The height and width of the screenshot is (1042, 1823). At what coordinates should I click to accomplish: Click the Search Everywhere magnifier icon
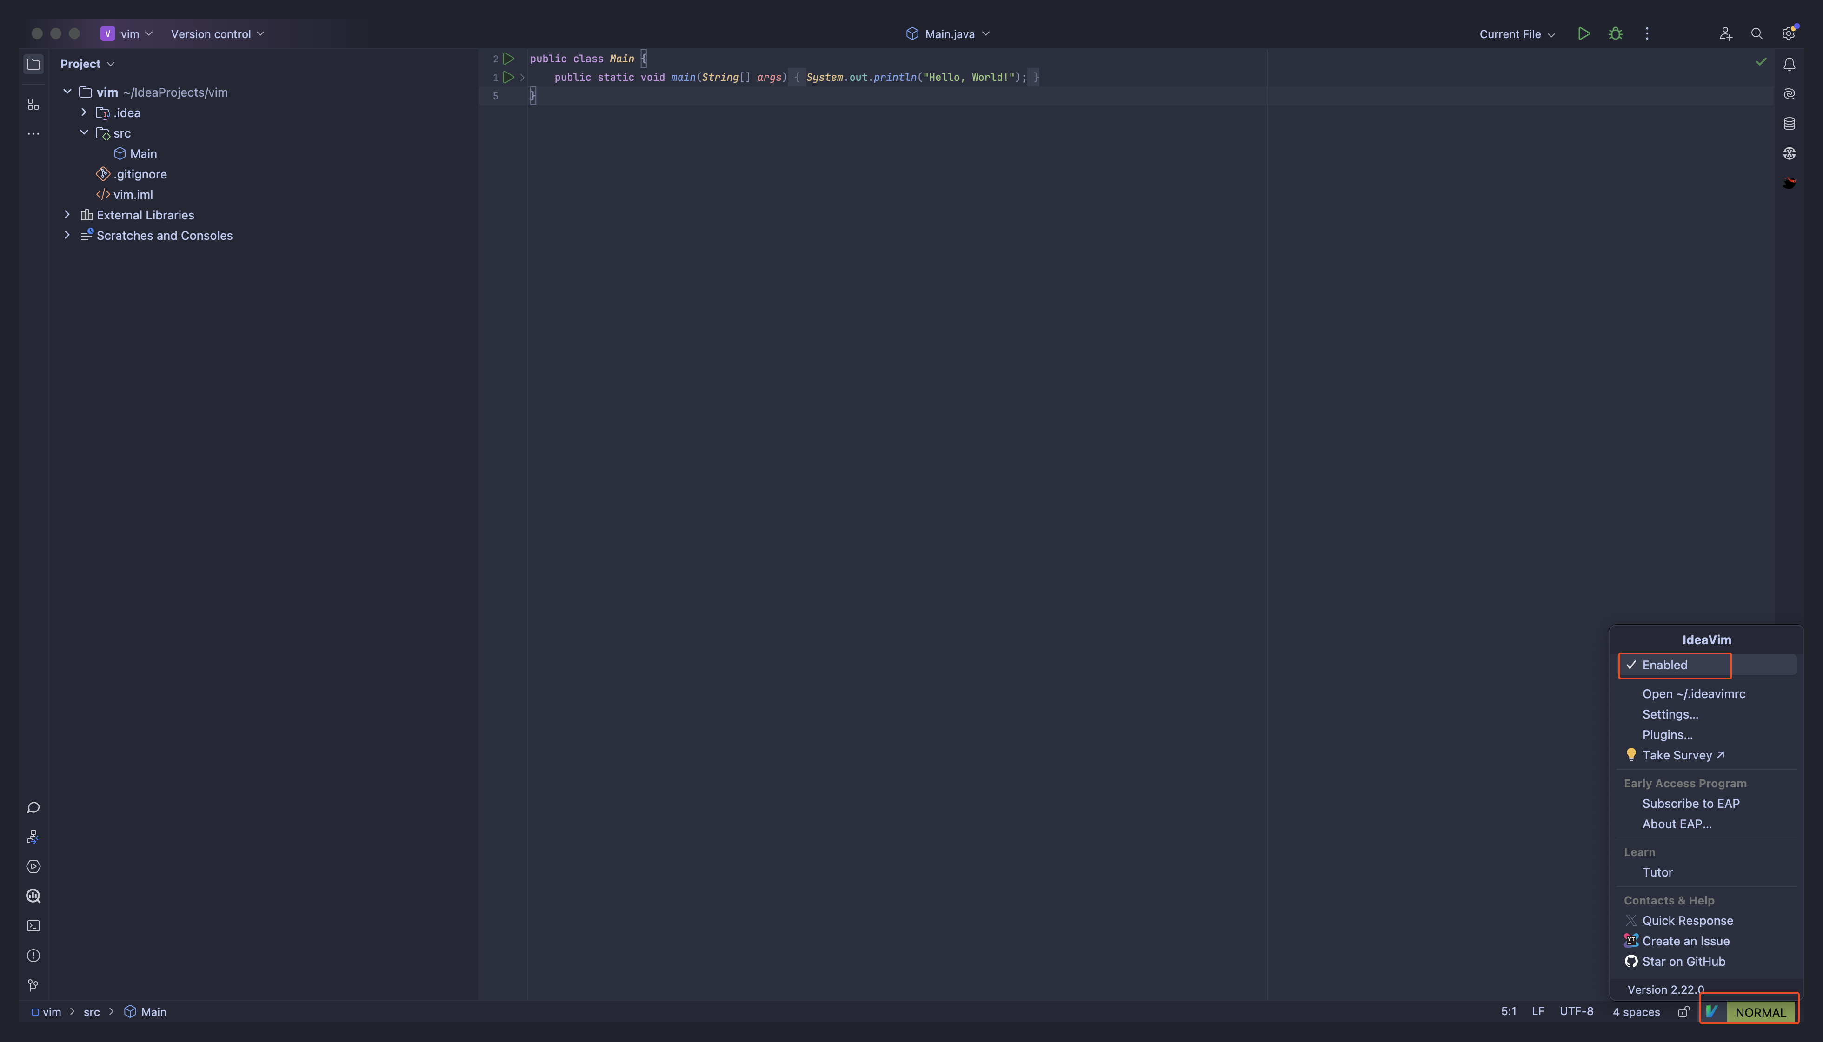click(x=1756, y=33)
